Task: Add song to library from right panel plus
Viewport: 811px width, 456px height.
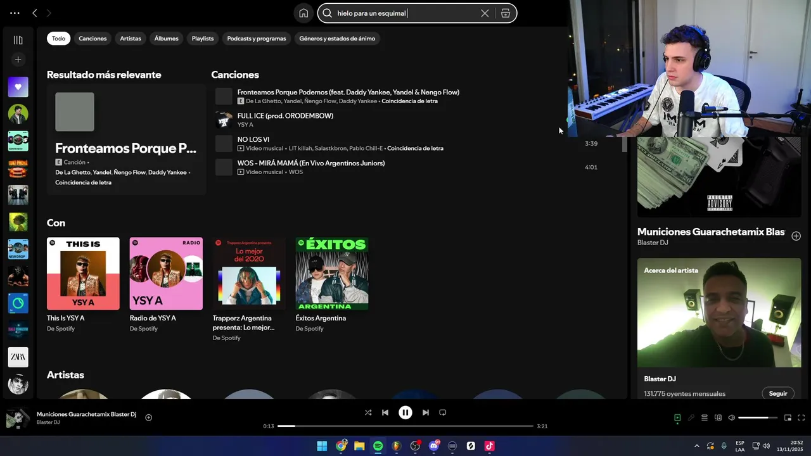Action: click(796, 236)
